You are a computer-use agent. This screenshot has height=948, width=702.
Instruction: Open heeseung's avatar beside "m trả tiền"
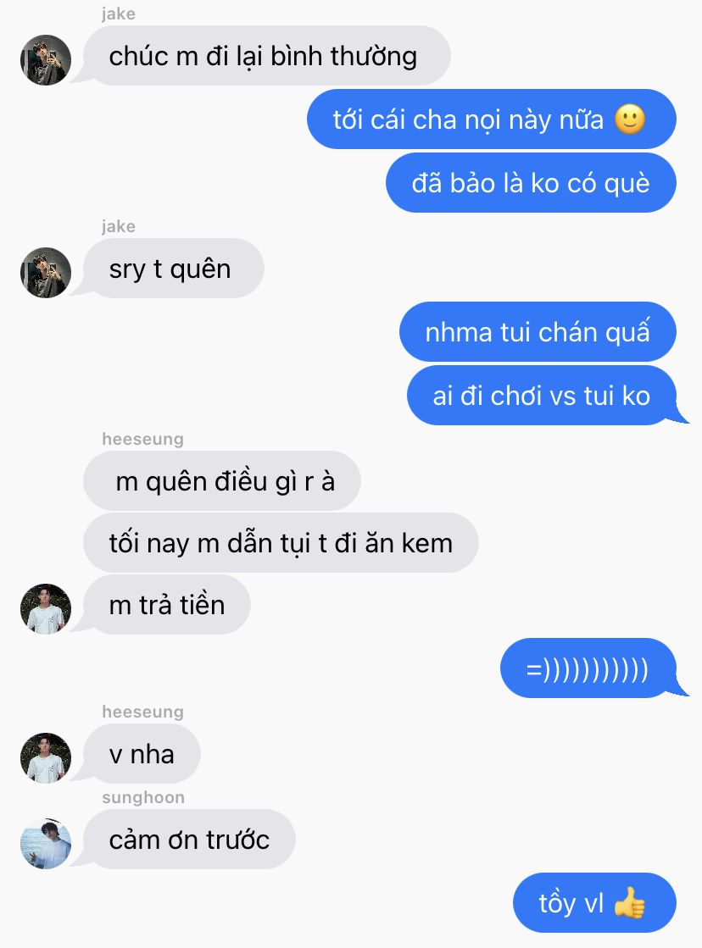[x=46, y=609]
